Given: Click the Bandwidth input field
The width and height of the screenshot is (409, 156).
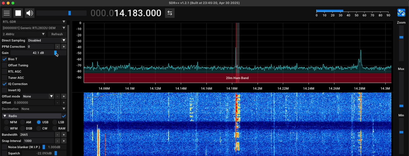Looking at the screenshot, I should coord(36,135).
